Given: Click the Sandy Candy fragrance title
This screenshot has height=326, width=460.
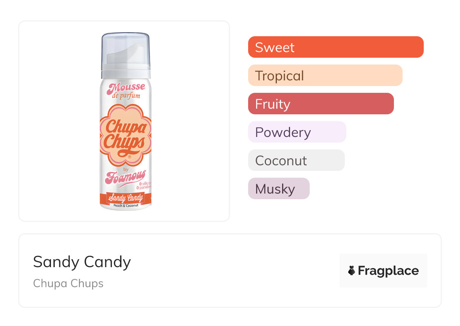Looking at the screenshot, I should tap(82, 262).
